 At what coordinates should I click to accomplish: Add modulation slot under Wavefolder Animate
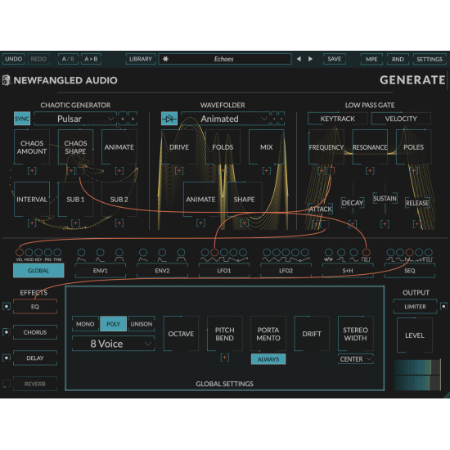(200, 223)
